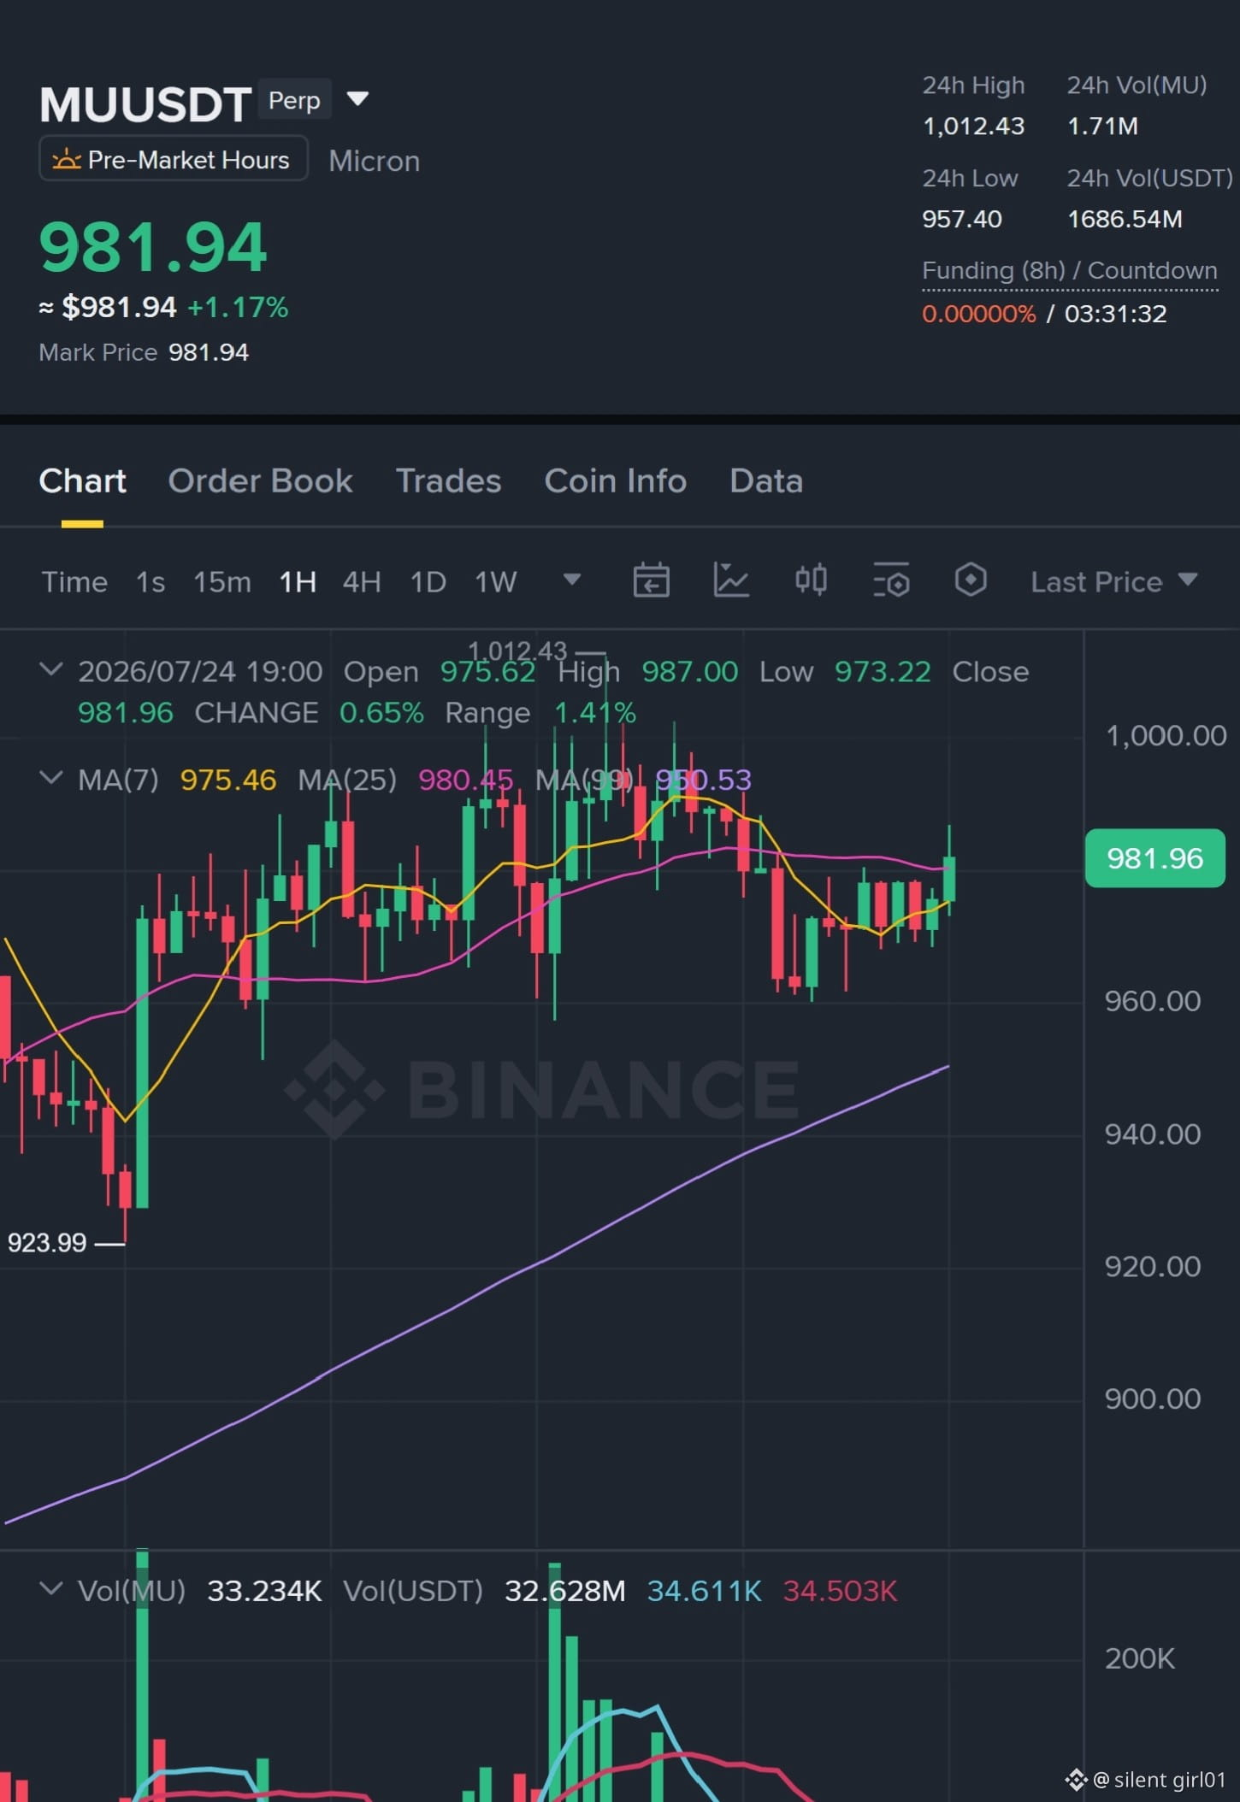This screenshot has height=1802, width=1240.
Task: Switch to the Chart tab
Action: 82,481
